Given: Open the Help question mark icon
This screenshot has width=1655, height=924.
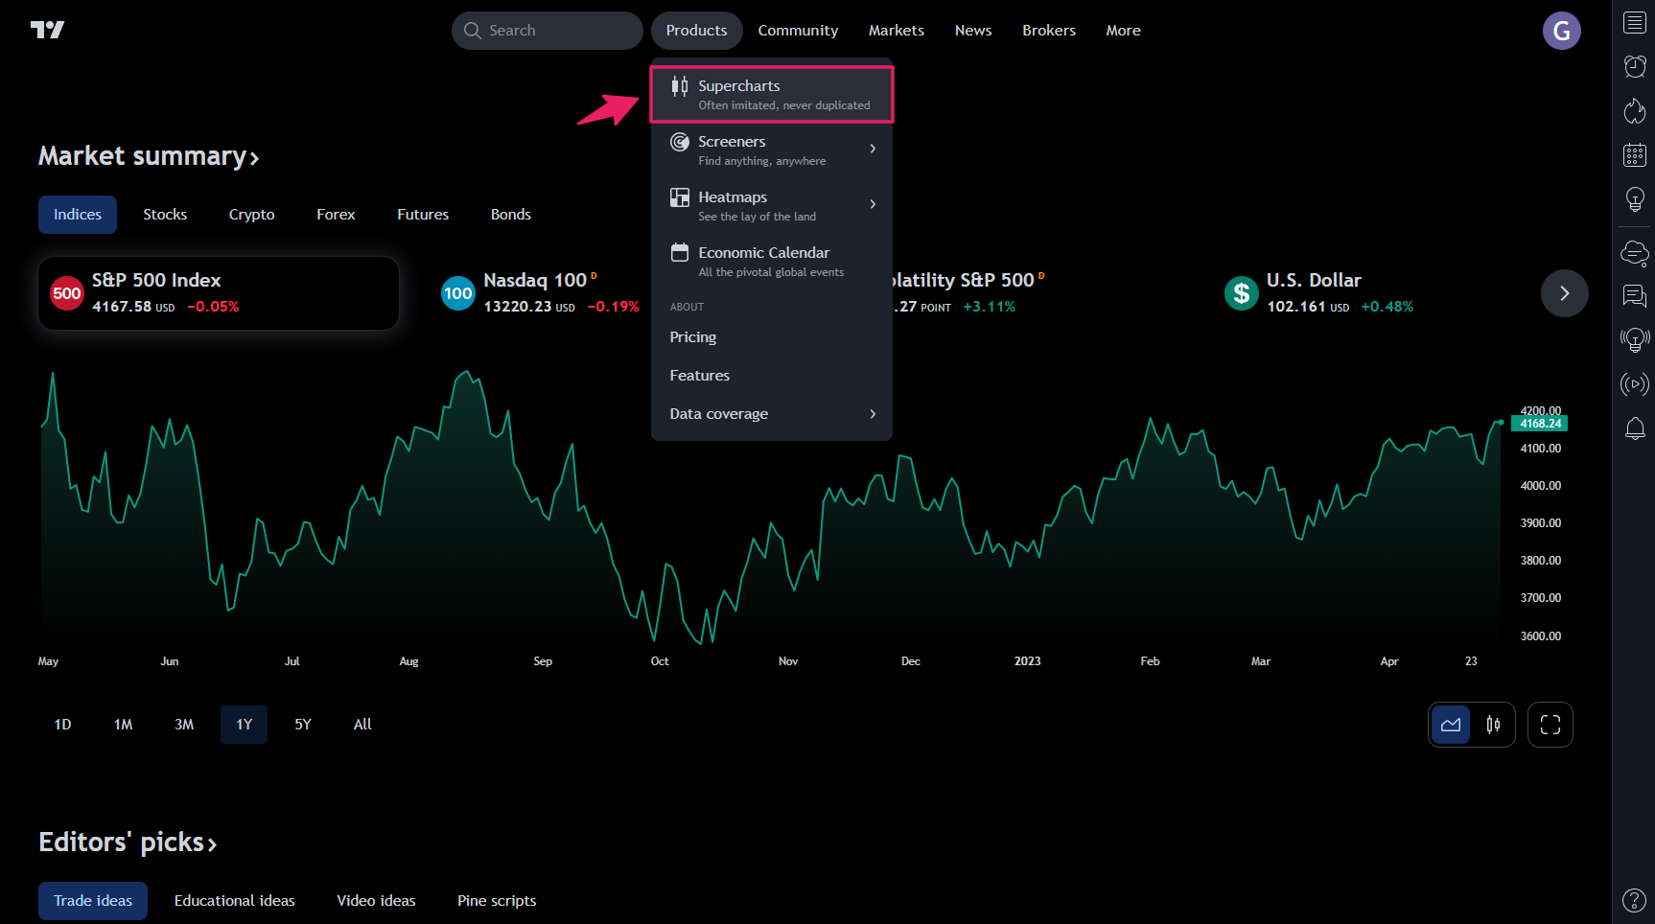Looking at the screenshot, I should pos(1635,900).
